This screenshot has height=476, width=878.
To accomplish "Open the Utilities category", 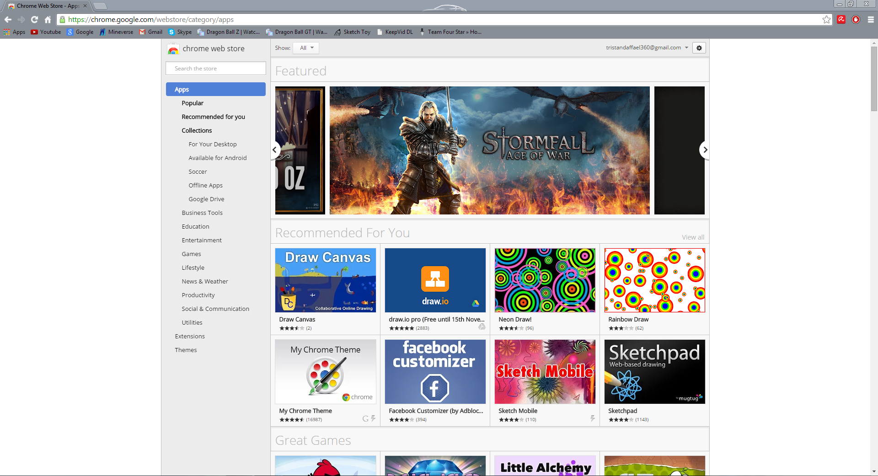I will pyautogui.click(x=192, y=322).
